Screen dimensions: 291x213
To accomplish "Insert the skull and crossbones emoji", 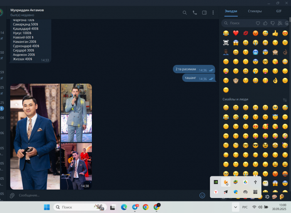I will coord(226,43).
